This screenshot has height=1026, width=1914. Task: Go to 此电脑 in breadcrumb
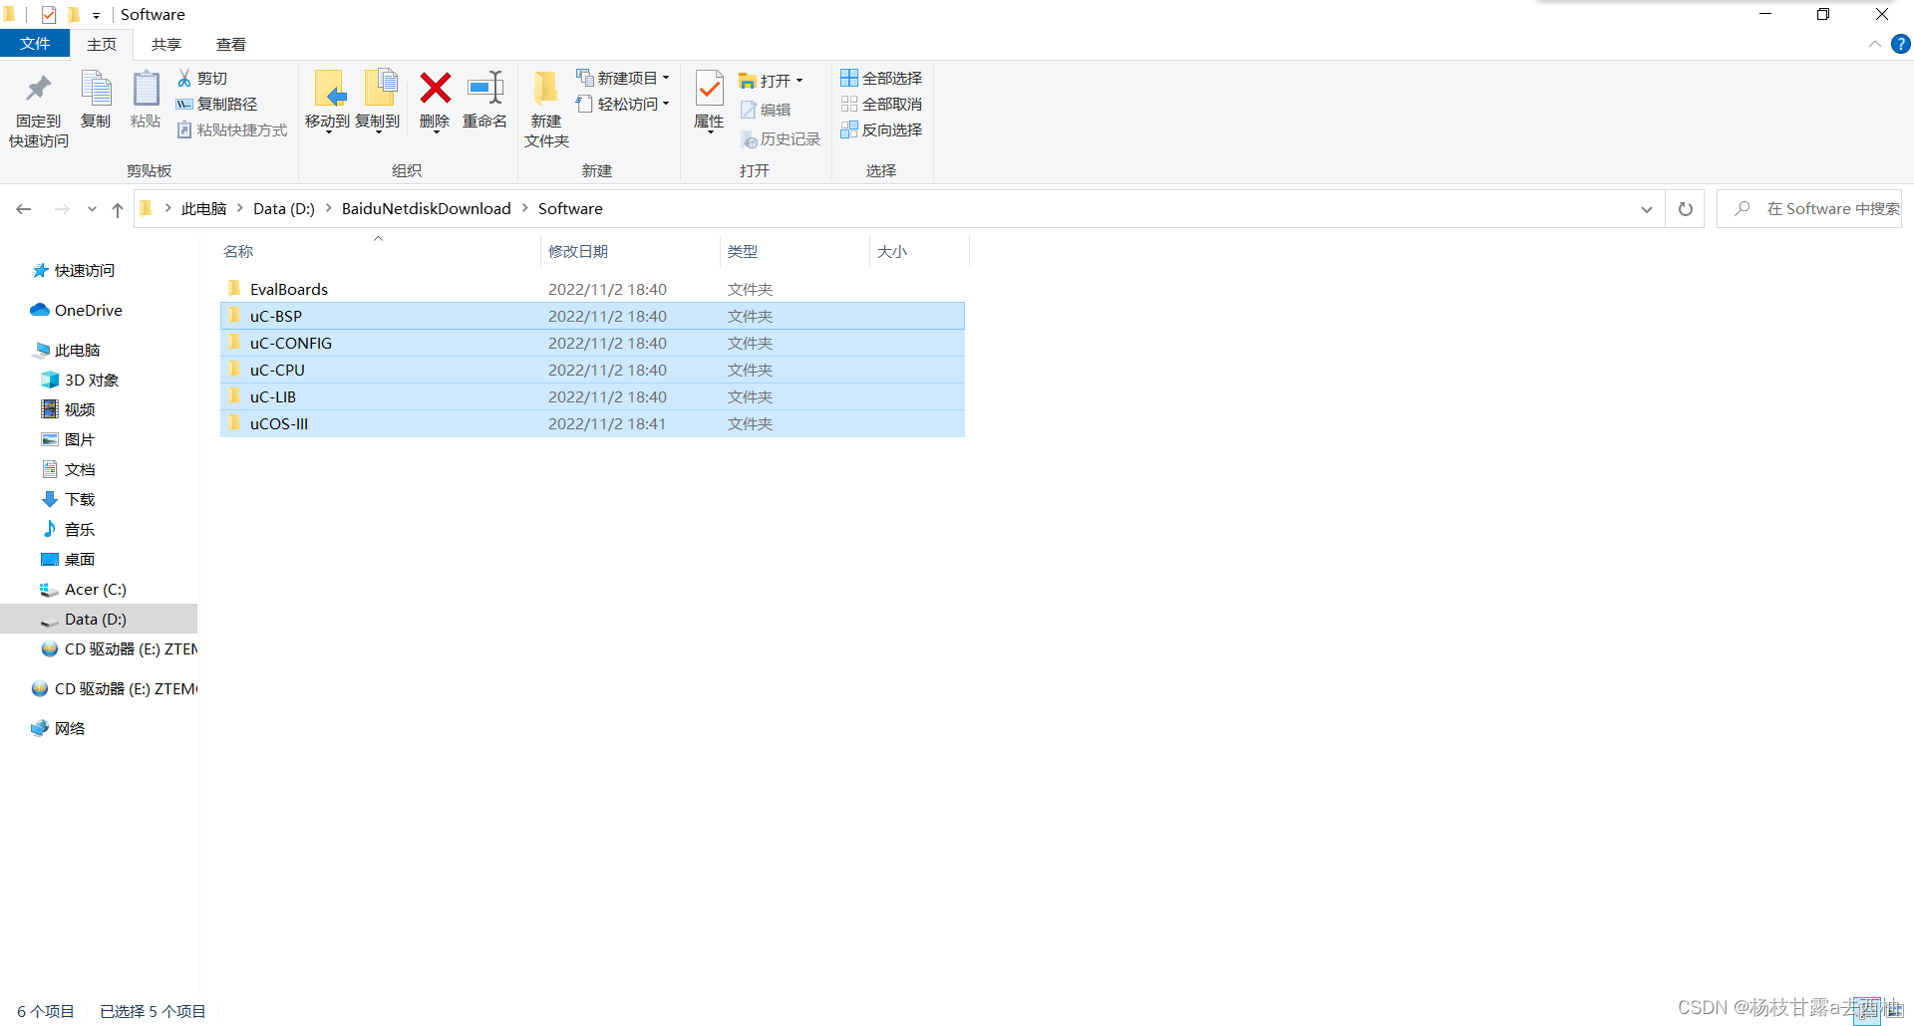tap(204, 208)
